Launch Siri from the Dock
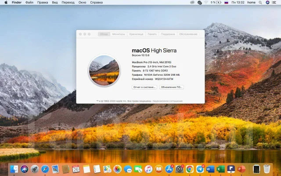Viewport: 281px width, 176px height. pos(25,169)
